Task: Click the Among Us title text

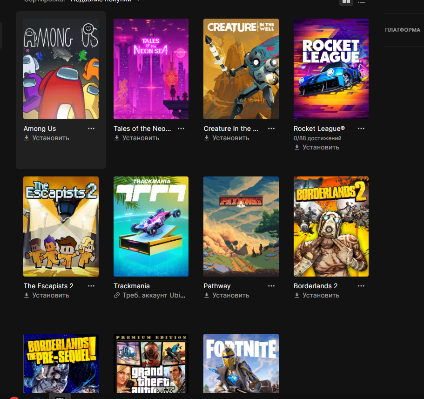Action: coord(40,128)
